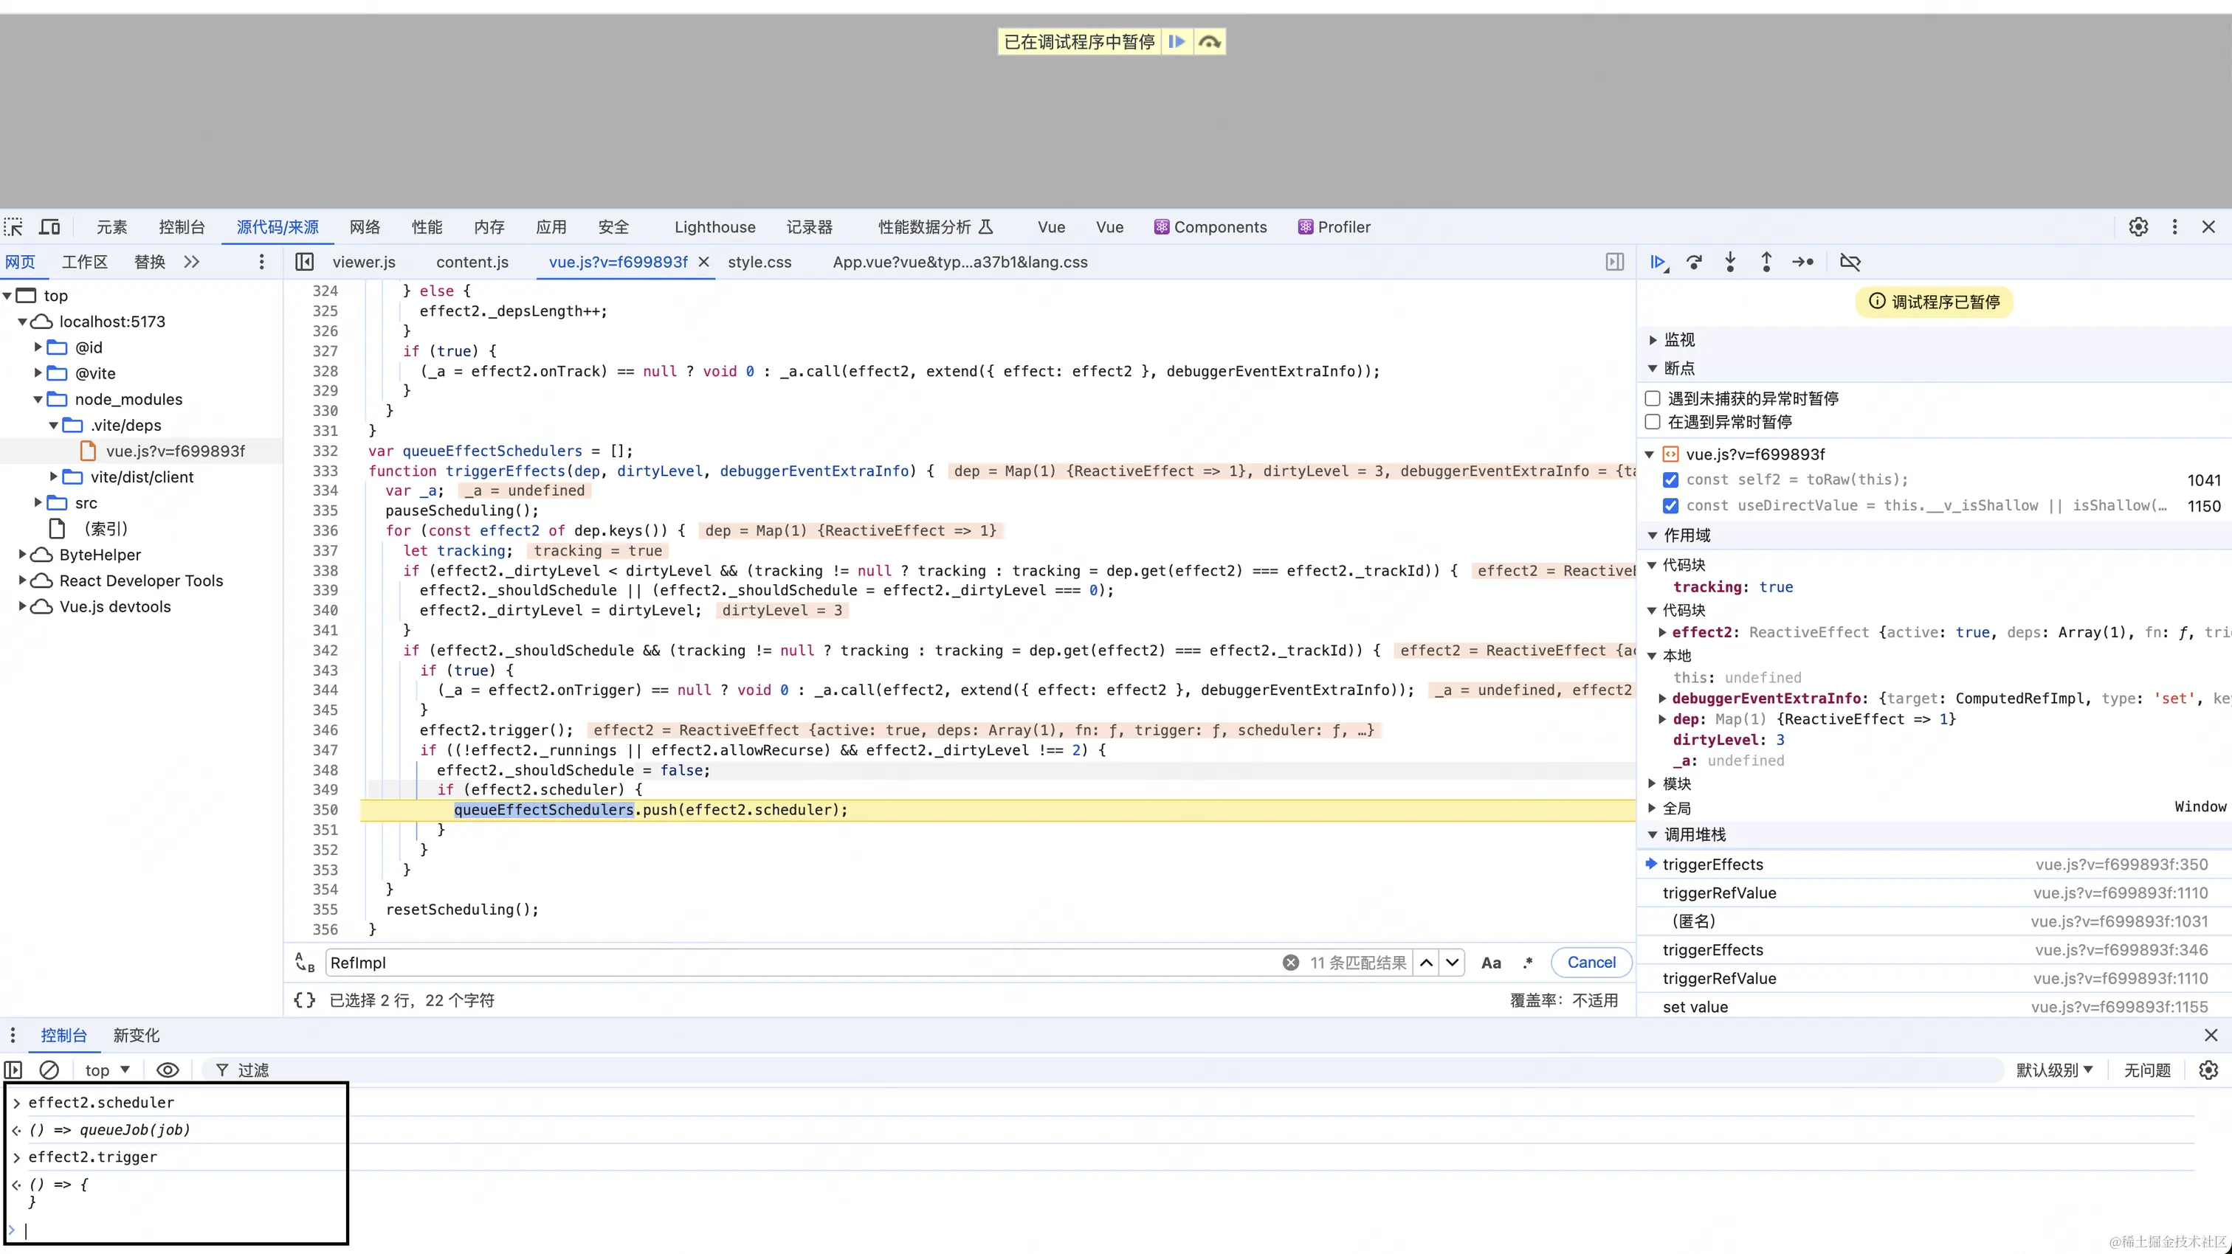The image size is (2232, 1254).
Task: Toggle device toolbar emulation icon
Action: pos(50,227)
